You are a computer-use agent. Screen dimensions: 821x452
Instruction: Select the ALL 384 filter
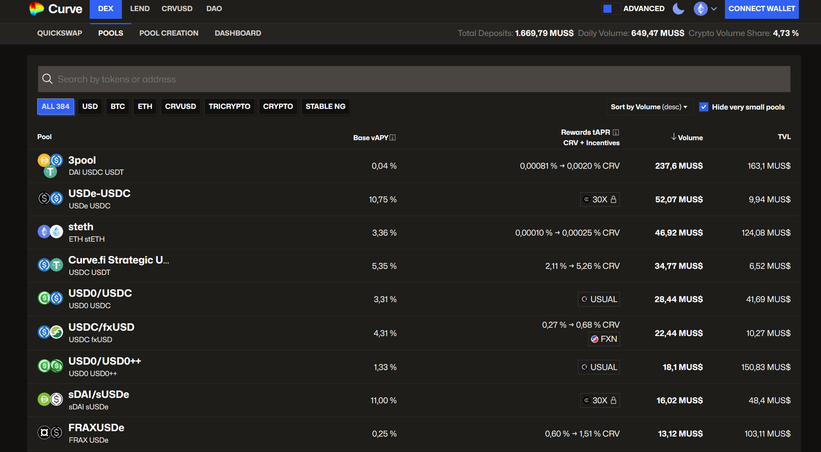point(55,107)
